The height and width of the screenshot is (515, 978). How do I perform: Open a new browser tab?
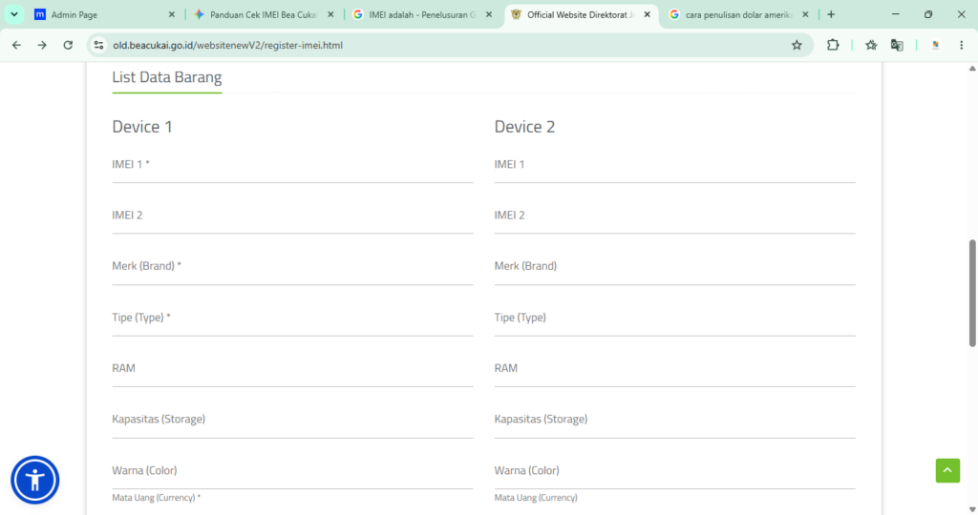[x=831, y=14]
